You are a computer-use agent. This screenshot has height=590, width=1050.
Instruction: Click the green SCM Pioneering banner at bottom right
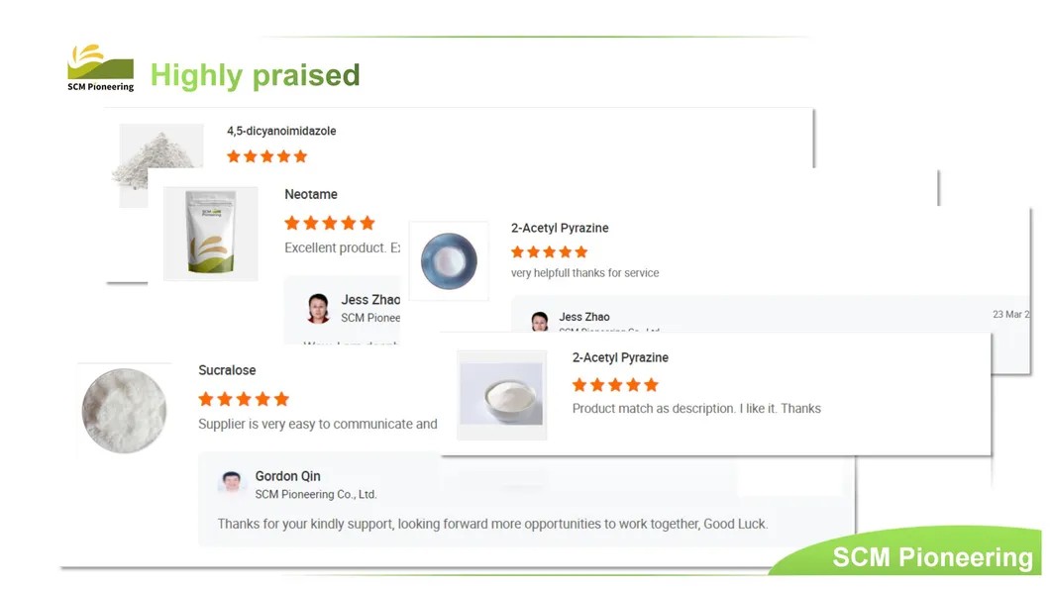931,557
